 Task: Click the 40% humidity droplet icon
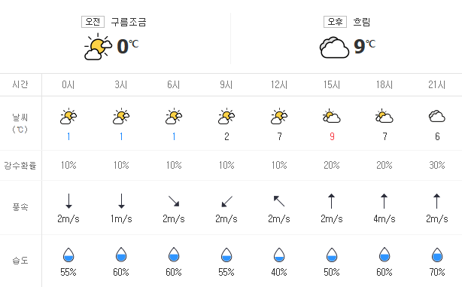tap(279, 255)
